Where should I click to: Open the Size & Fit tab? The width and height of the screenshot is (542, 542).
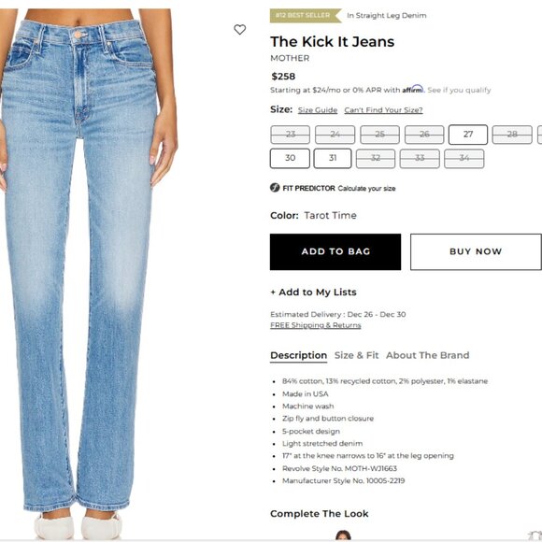[356, 355]
